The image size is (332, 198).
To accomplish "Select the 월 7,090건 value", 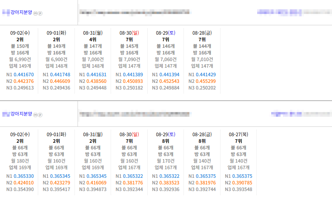I will click(x=129, y=60).
